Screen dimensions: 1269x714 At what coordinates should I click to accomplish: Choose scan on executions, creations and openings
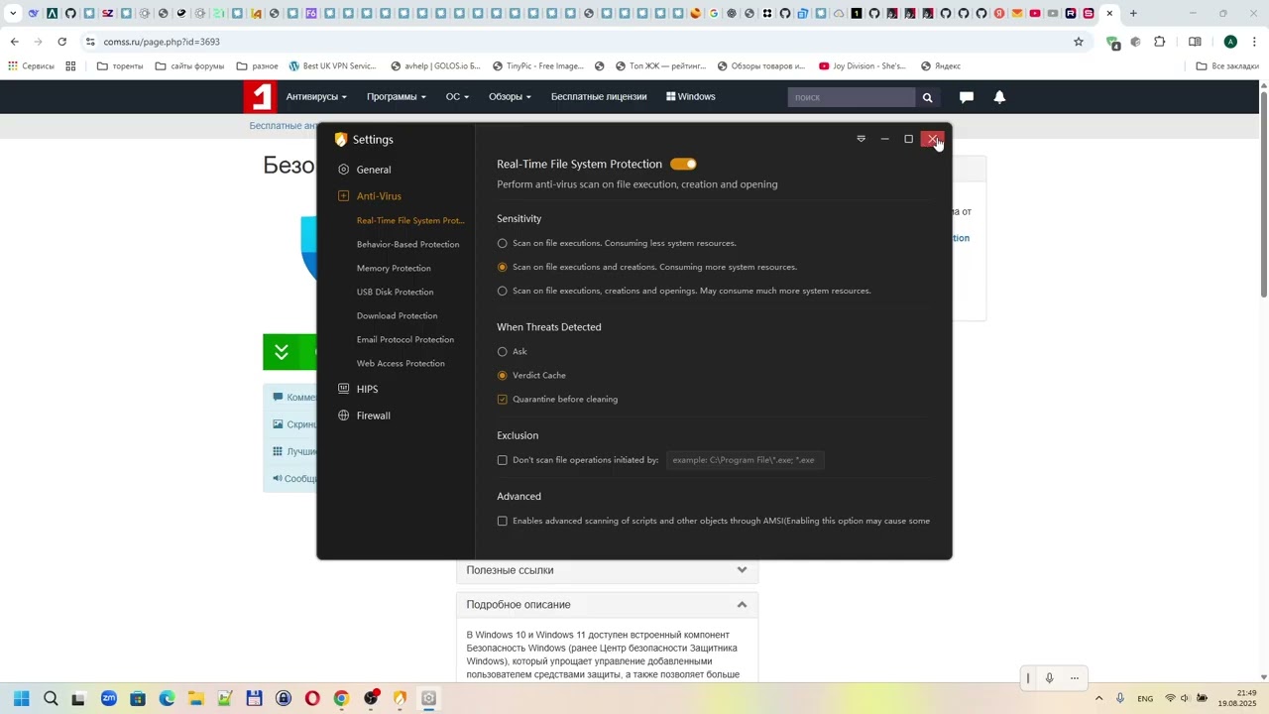(x=502, y=291)
